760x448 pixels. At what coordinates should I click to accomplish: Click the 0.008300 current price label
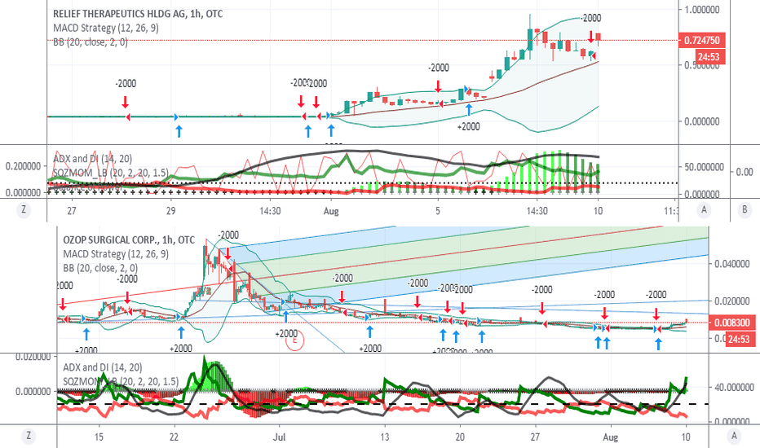(x=732, y=323)
